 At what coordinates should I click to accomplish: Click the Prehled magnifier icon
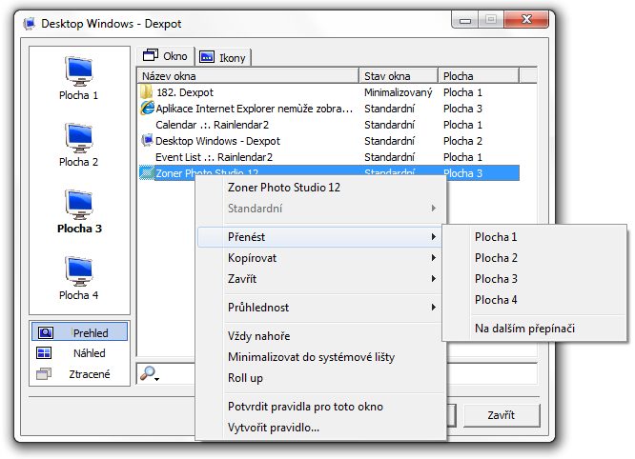(x=45, y=332)
